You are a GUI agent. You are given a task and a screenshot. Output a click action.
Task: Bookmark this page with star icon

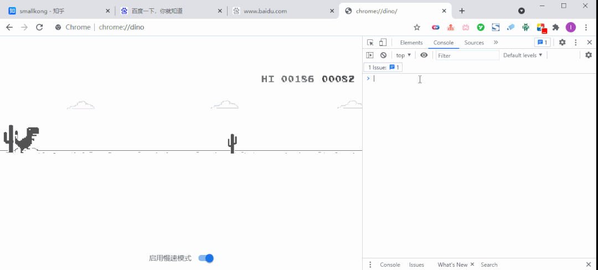(417, 27)
